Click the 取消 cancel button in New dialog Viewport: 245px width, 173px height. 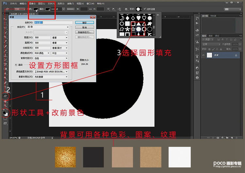pos(85,27)
